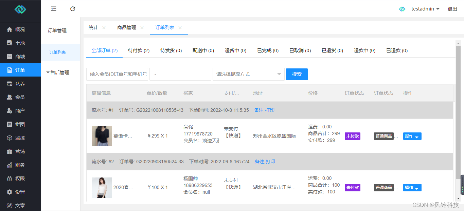
Task: Select the 订单列表 page tab
Action: pyautogui.click(x=165, y=28)
